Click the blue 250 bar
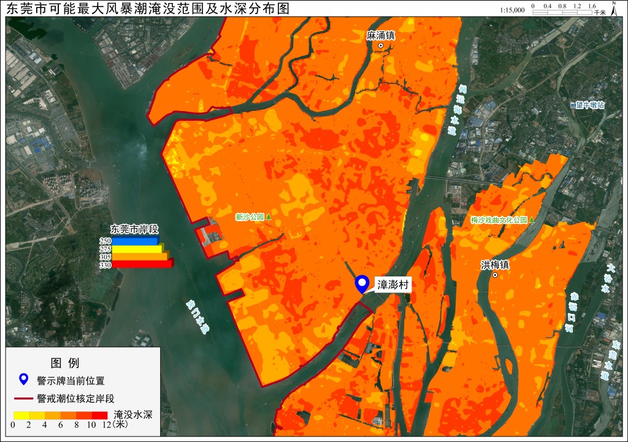This screenshot has width=628, height=442. click(136, 241)
